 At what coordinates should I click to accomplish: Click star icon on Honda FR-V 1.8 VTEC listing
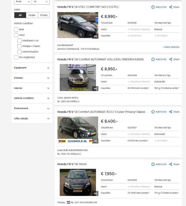tap(153, 7)
